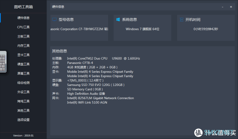Open the CPU工具 section
Viewport: 238px width, 139px height.
tap(23, 27)
